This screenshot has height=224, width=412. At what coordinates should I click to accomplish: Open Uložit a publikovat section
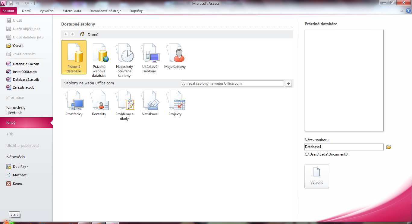pos(23,145)
